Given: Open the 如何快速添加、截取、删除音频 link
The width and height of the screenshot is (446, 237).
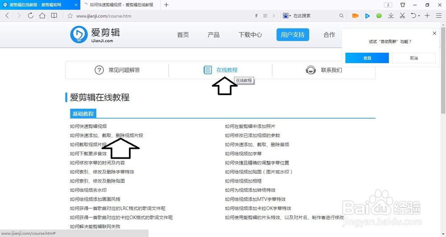Looking at the screenshot, I should point(257,145).
